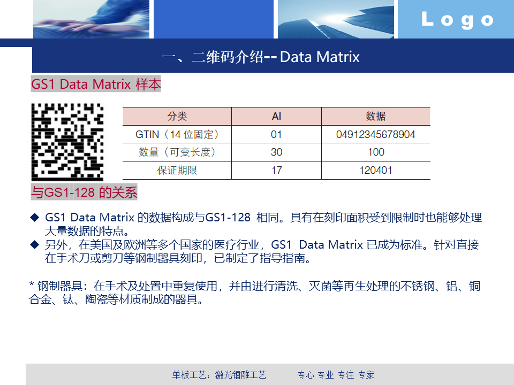Click the data value '120401' cell
Image resolution: width=514 pixels, height=385 pixels.
[x=376, y=170]
